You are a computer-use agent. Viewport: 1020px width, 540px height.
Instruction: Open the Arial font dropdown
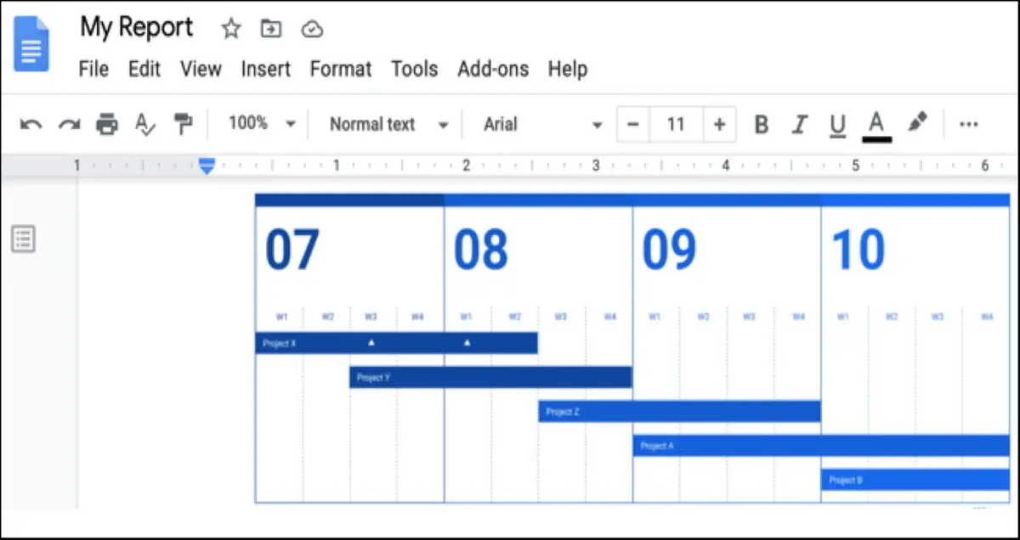(x=543, y=125)
